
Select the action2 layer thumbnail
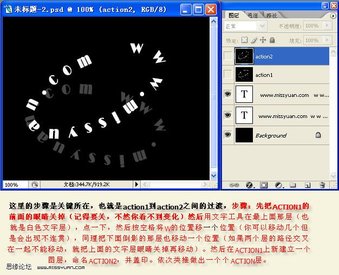point(244,56)
